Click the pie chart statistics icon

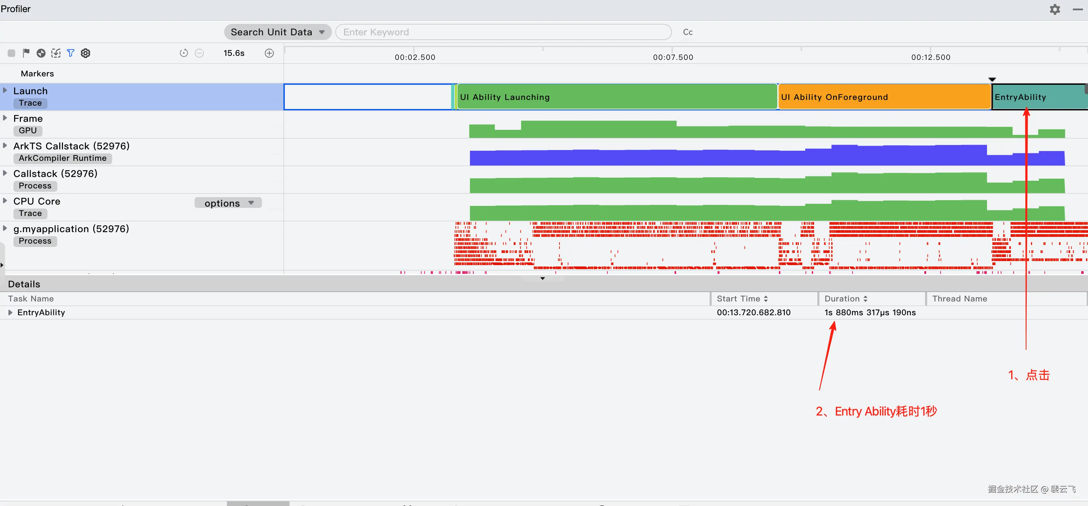(41, 53)
